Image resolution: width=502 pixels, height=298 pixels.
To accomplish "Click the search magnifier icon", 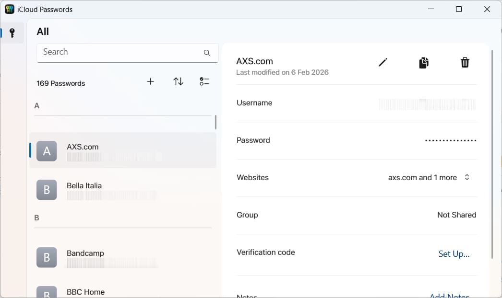I will (207, 53).
